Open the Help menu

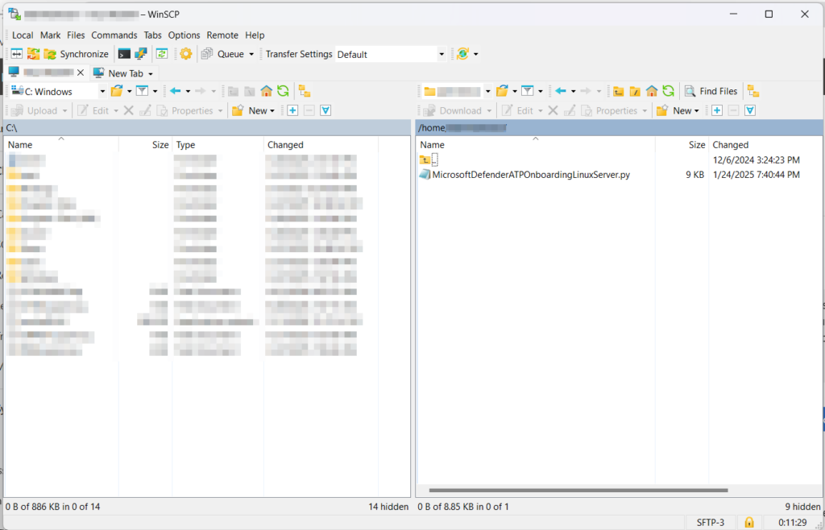255,35
